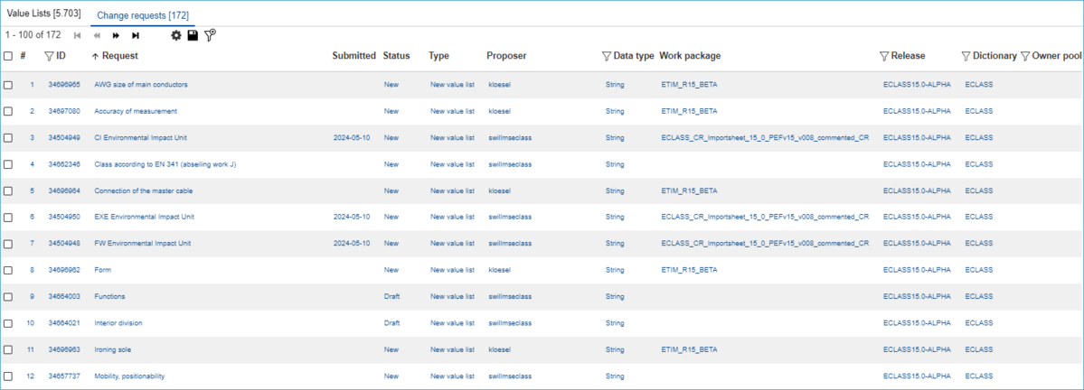Tick the select-all checkbox in the header

[8, 56]
